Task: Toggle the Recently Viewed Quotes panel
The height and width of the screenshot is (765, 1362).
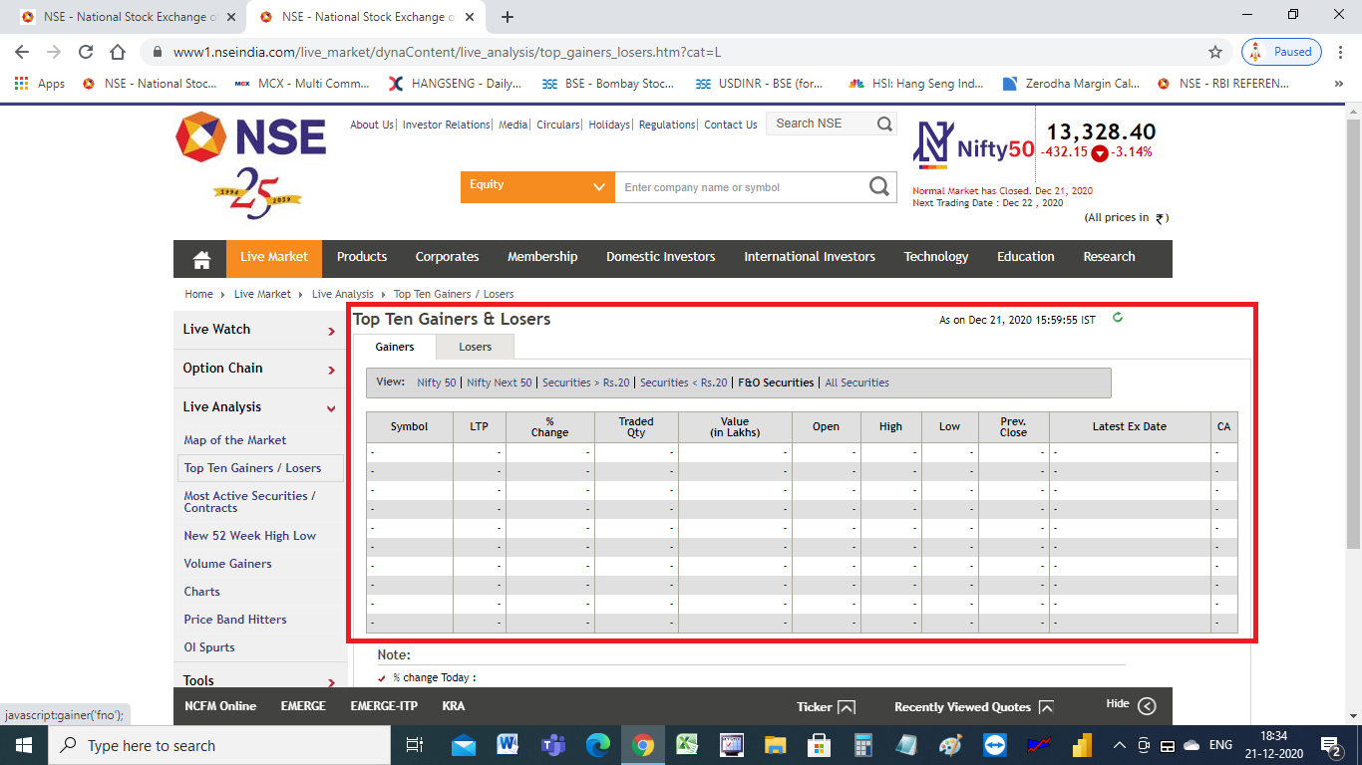Action: click(1046, 706)
